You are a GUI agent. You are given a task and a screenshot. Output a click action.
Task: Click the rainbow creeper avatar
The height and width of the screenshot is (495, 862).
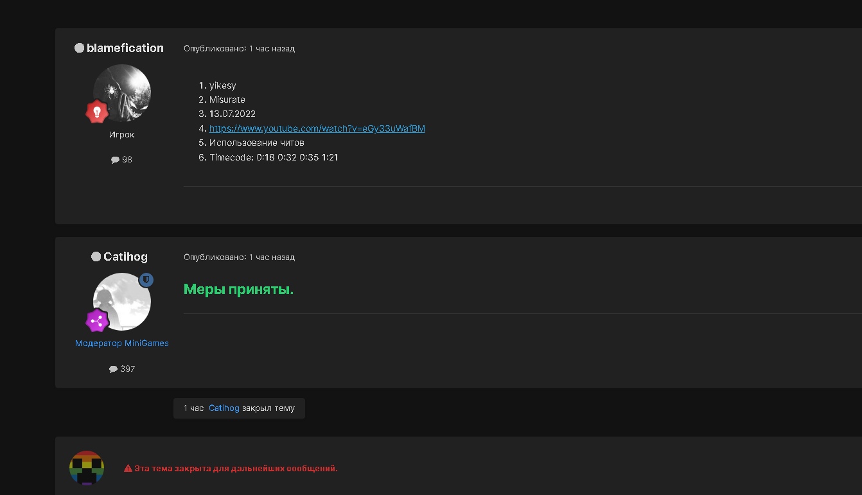[87, 468]
